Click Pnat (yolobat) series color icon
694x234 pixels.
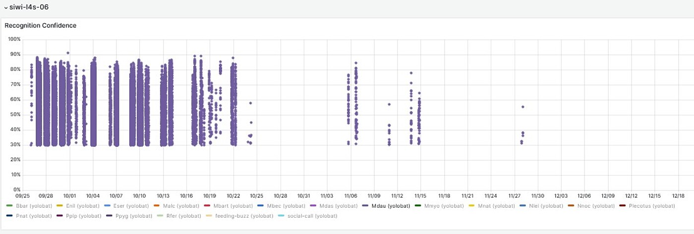click(x=10, y=216)
